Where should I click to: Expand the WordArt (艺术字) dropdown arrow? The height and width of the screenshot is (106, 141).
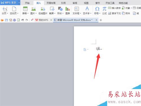[91, 13]
